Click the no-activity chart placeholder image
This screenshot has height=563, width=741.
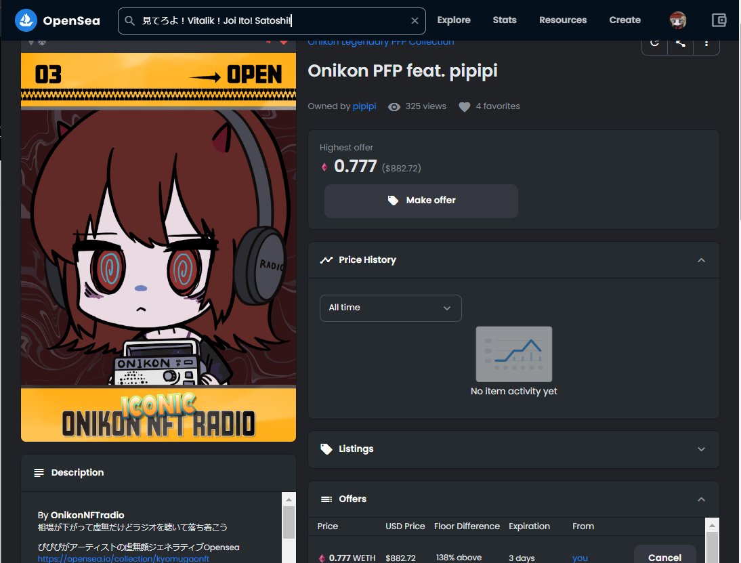513,354
